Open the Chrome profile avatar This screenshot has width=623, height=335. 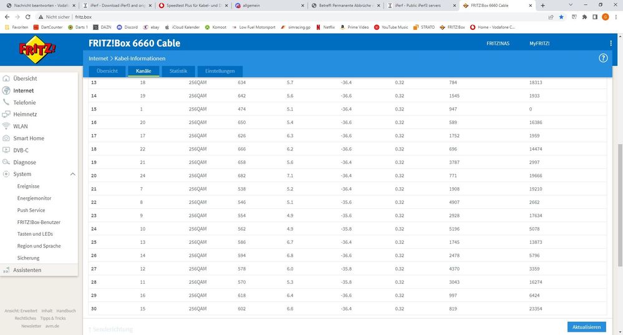pos(605,17)
